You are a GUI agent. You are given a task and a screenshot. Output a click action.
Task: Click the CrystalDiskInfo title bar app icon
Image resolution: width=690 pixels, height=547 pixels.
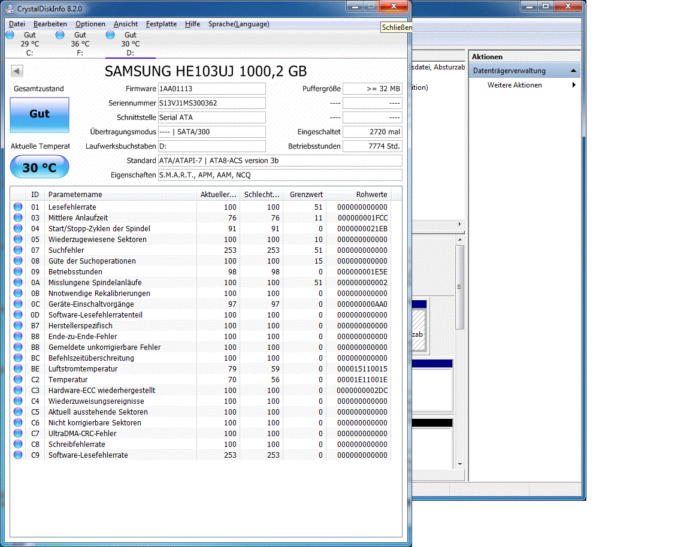[10, 8]
